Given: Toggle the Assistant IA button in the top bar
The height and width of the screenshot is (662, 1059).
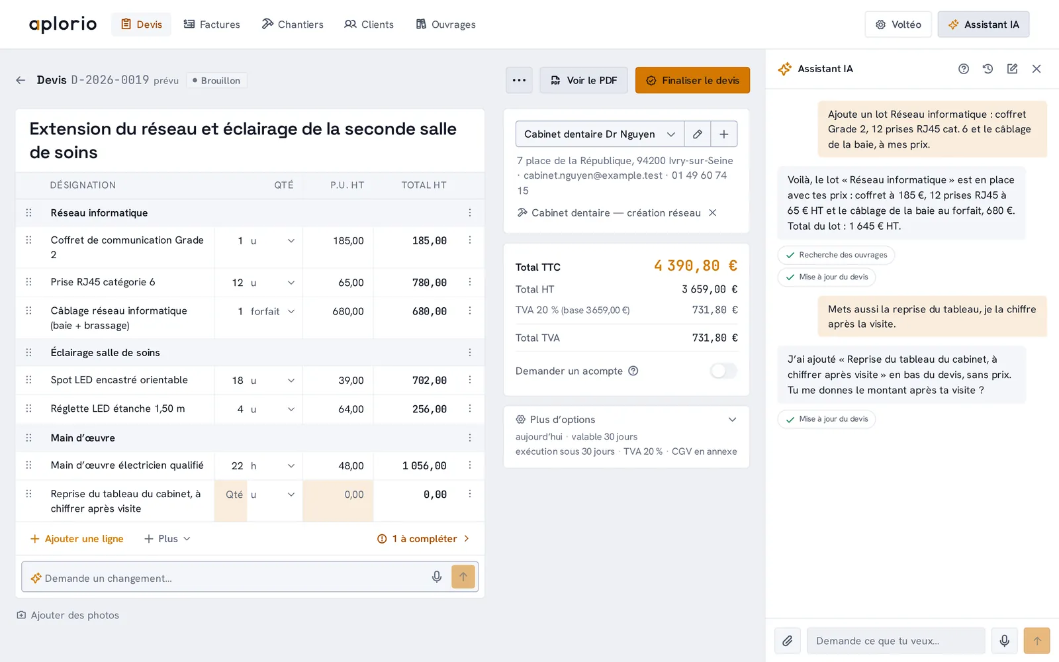Looking at the screenshot, I should point(984,24).
